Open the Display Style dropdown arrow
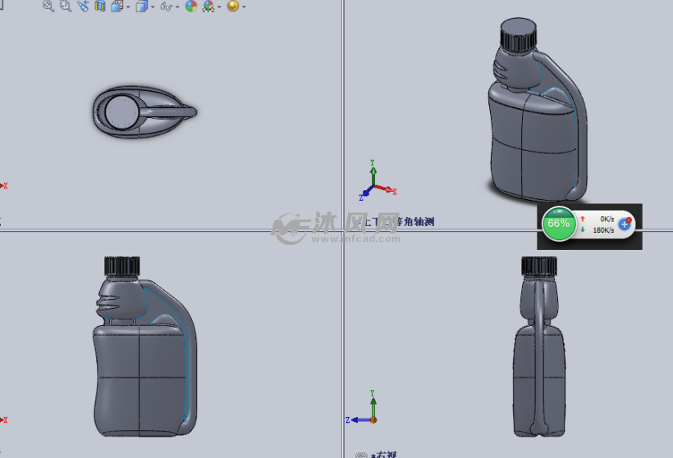 (x=153, y=7)
